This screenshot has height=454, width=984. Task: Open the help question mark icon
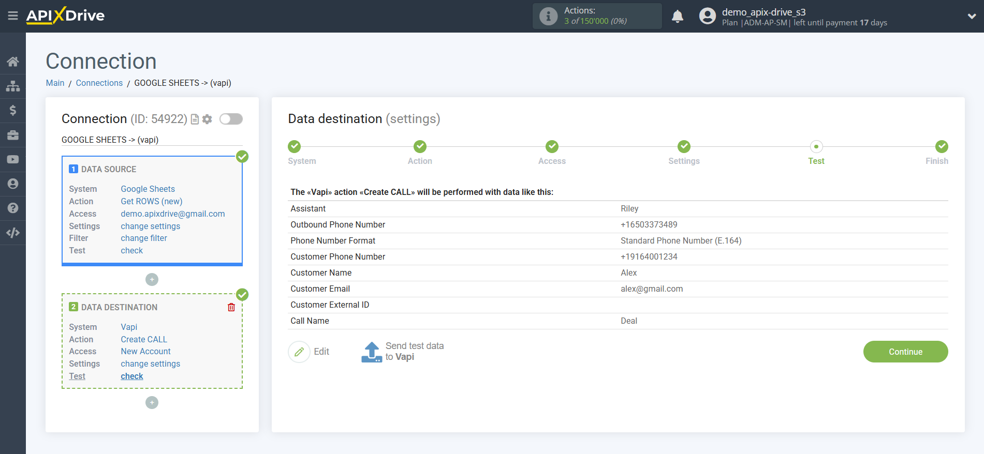coord(13,208)
